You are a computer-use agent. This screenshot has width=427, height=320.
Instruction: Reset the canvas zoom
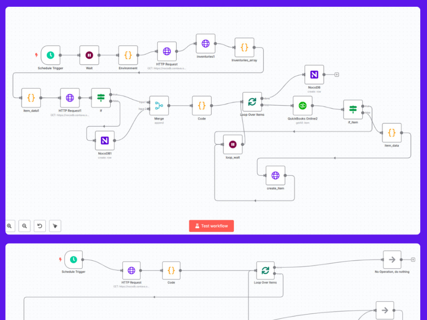tap(40, 226)
